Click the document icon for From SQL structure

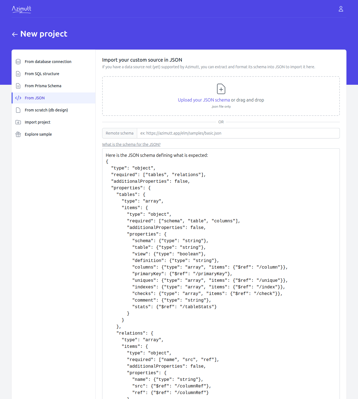click(18, 74)
